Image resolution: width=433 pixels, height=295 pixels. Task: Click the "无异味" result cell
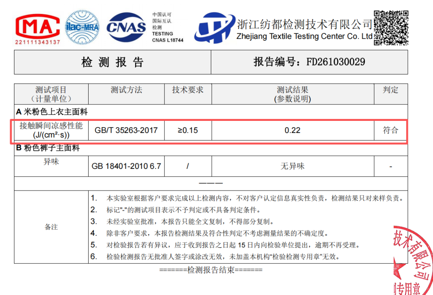(x=293, y=166)
